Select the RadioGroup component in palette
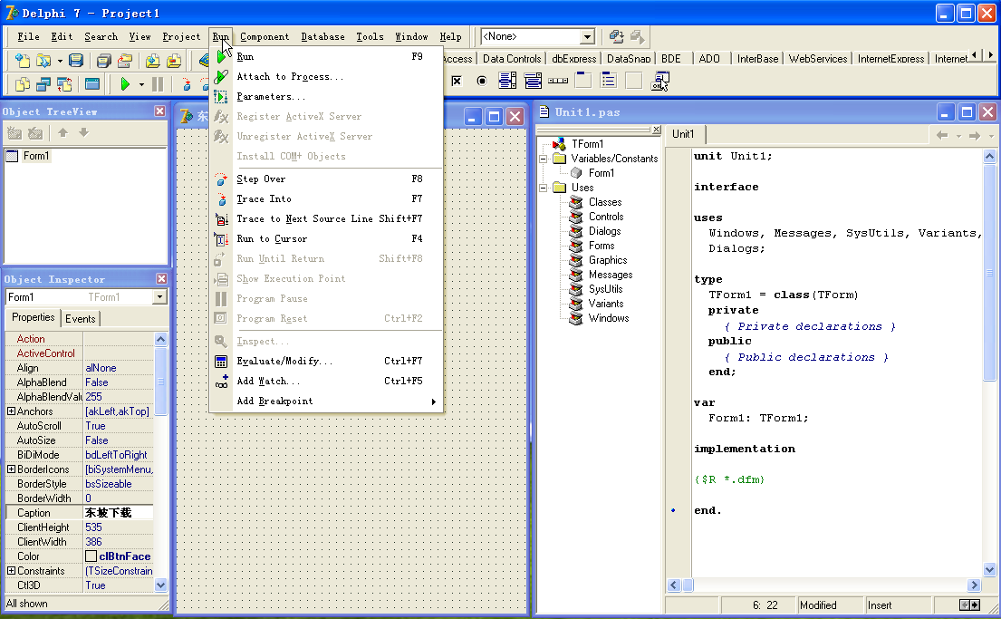Viewport: 1001px width, 619px height. pos(609,81)
